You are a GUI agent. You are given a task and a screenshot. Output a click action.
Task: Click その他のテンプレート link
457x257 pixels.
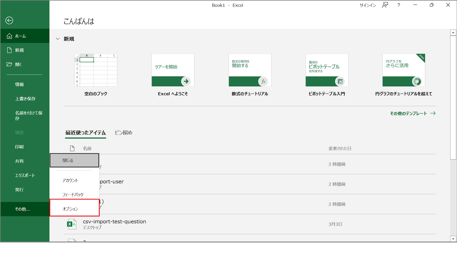(413, 113)
